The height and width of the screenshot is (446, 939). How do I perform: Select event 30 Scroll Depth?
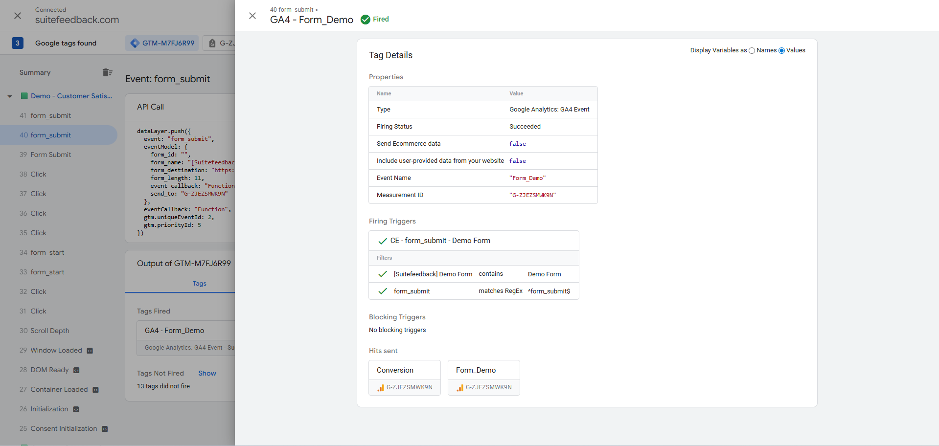coord(49,331)
